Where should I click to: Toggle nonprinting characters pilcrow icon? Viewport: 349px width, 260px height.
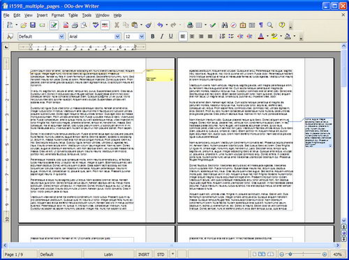[261, 25]
